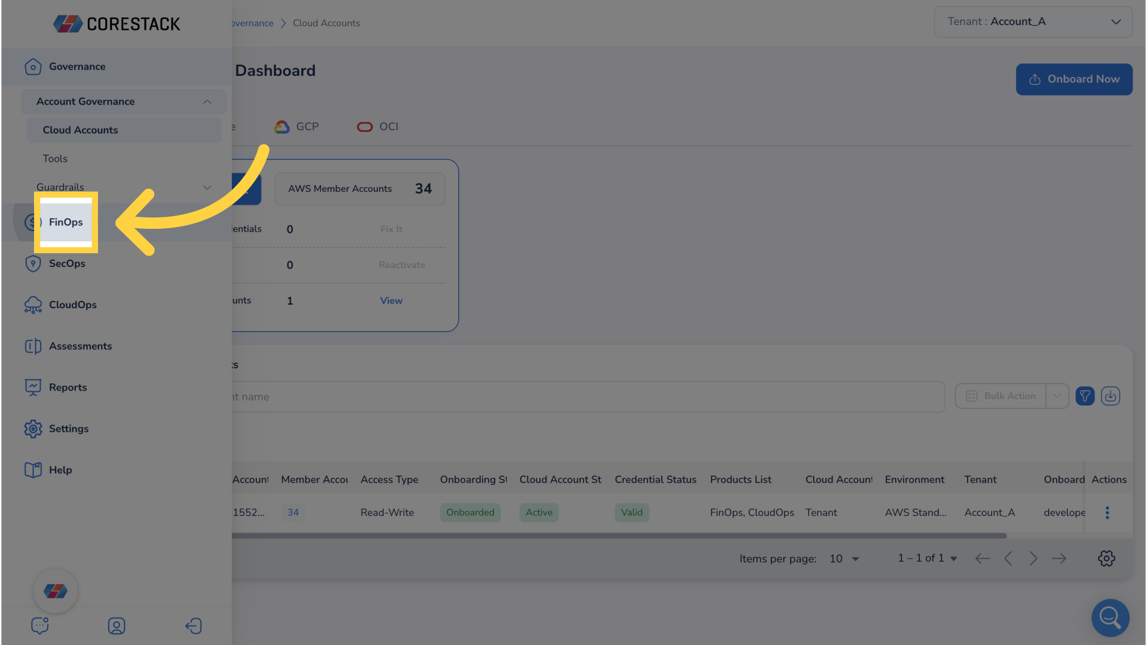Open the 1 – 1 of 1 page range dropdown
Image resolution: width=1147 pixels, height=645 pixels.
927,558
